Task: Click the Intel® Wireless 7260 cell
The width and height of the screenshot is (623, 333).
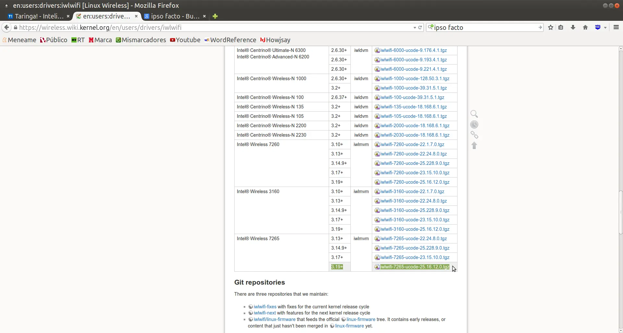Action: click(281, 163)
